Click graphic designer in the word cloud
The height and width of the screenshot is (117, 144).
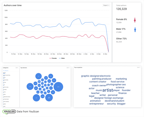[x=90, y=76]
